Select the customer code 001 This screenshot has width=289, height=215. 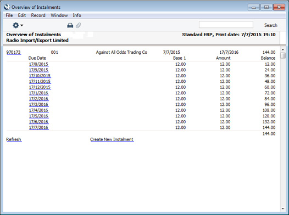(x=54, y=53)
